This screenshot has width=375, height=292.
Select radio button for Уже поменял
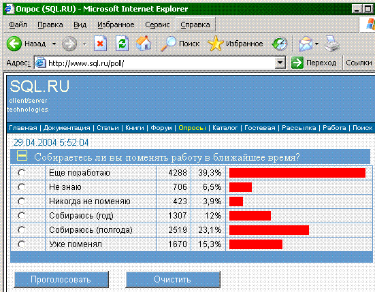(22, 244)
